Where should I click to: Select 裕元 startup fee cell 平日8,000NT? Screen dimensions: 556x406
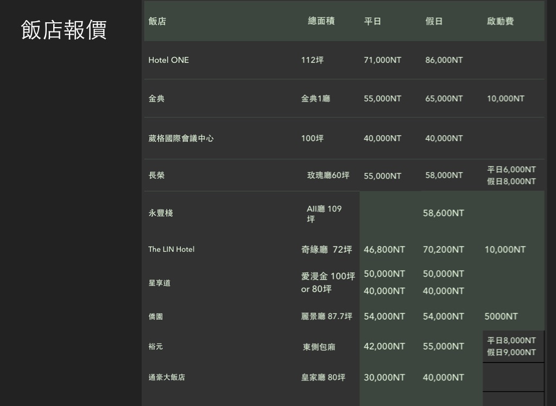coord(511,341)
